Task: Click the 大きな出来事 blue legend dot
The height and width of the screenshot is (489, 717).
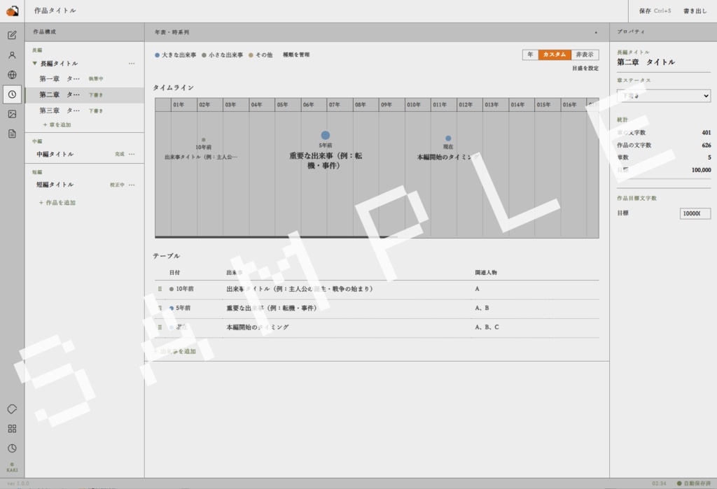Action: tap(158, 55)
